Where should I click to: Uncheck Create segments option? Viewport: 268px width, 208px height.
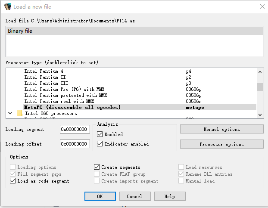(97, 167)
